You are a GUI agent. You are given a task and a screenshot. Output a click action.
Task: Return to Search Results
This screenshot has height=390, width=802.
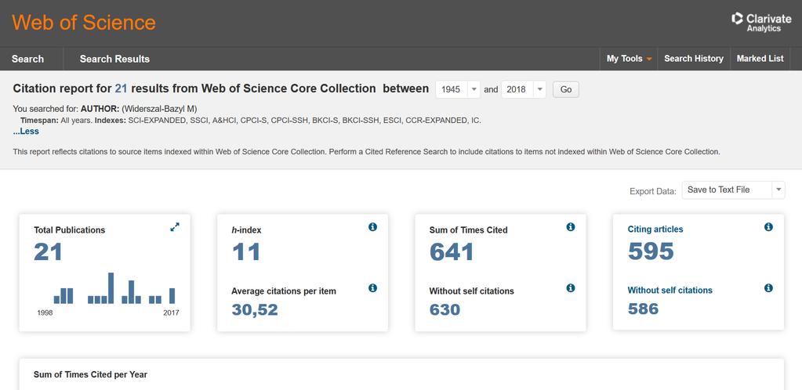tap(114, 59)
